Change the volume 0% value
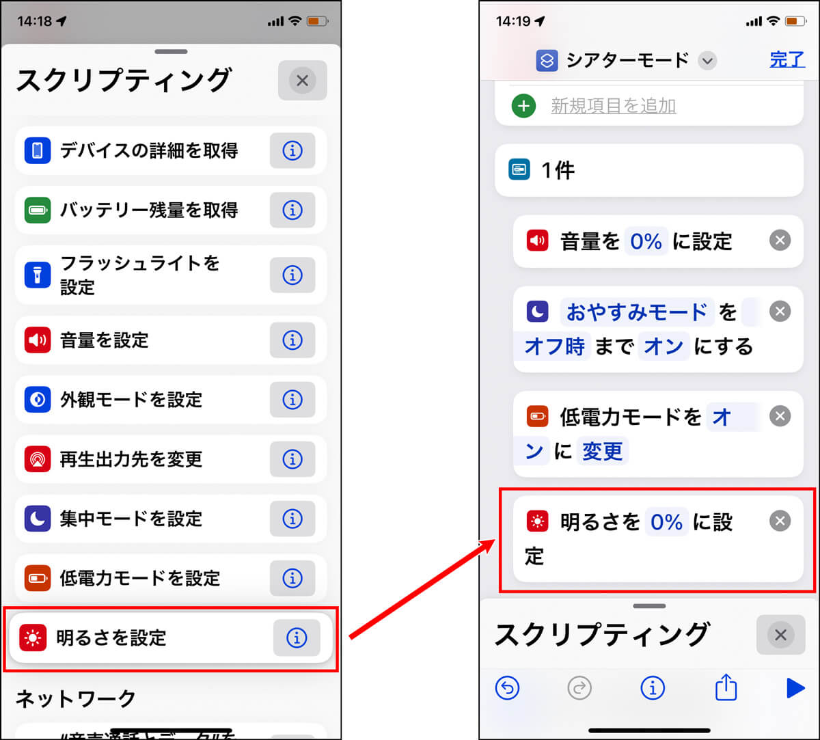Image resolution: width=820 pixels, height=740 pixels. 646,241
